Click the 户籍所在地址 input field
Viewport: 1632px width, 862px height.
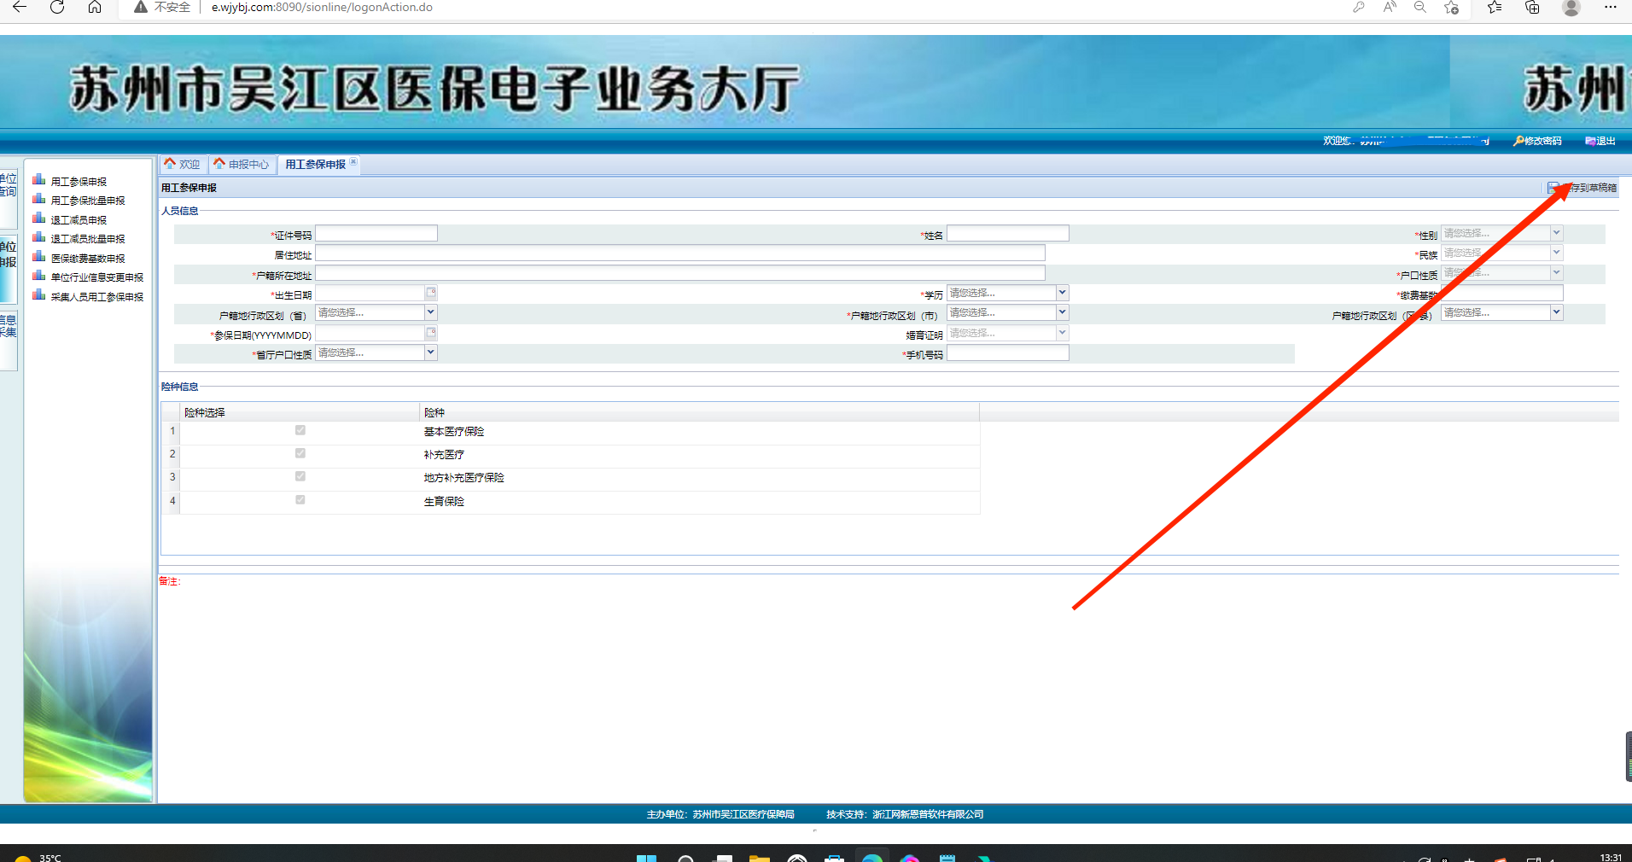coord(680,273)
